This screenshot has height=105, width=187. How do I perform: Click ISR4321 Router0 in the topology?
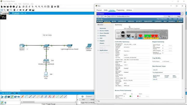(x=22, y=45)
